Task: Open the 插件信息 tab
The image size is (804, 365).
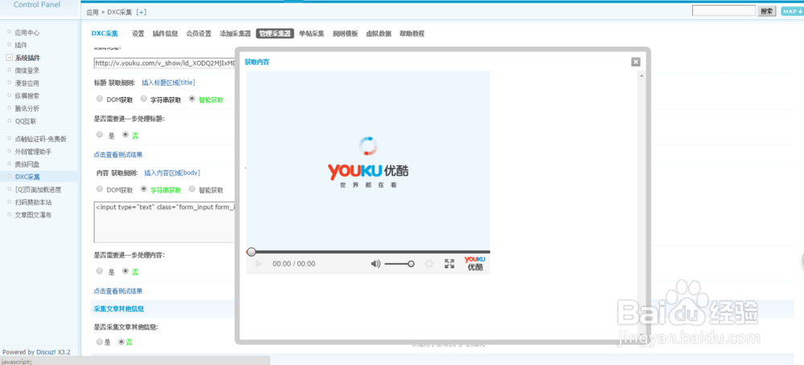Action: pyautogui.click(x=165, y=34)
